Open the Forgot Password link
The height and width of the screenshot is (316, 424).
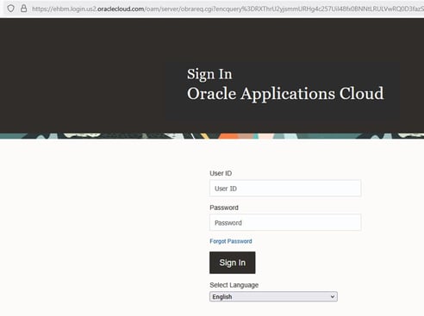coord(231,241)
